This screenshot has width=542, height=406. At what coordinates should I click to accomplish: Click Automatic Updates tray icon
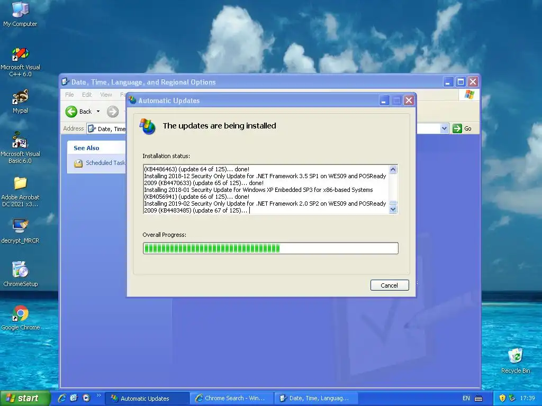click(512, 398)
